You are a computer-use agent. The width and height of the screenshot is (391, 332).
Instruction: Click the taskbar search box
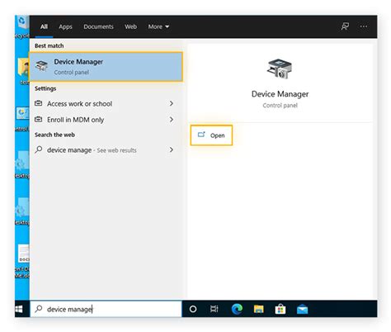tap(106, 309)
